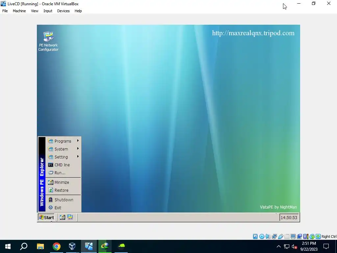Open Windows taskbar search
This screenshot has width=337, height=253.
pyautogui.click(x=24, y=246)
